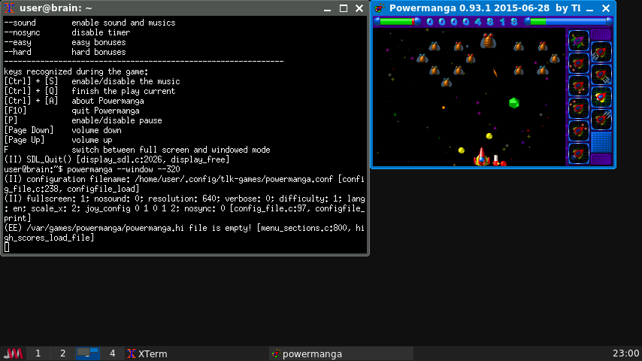Click the terminal cursor on the last line

pyautogui.click(x=7, y=247)
